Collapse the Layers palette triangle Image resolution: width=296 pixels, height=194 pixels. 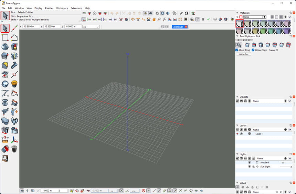(237, 126)
